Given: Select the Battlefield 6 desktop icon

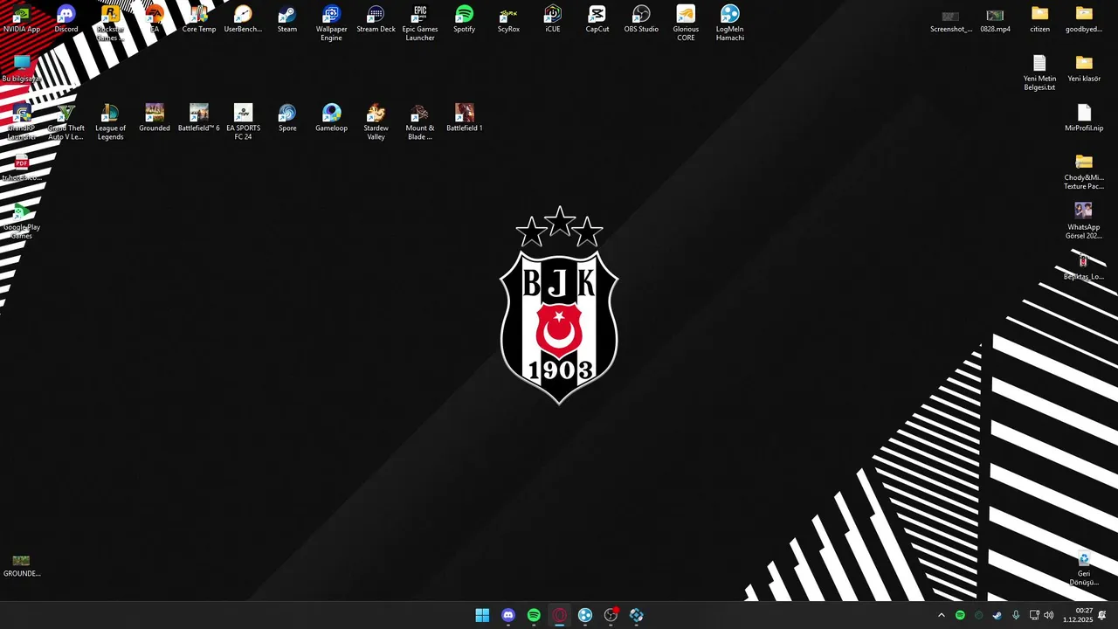Looking at the screenshot, I should 198,118.
